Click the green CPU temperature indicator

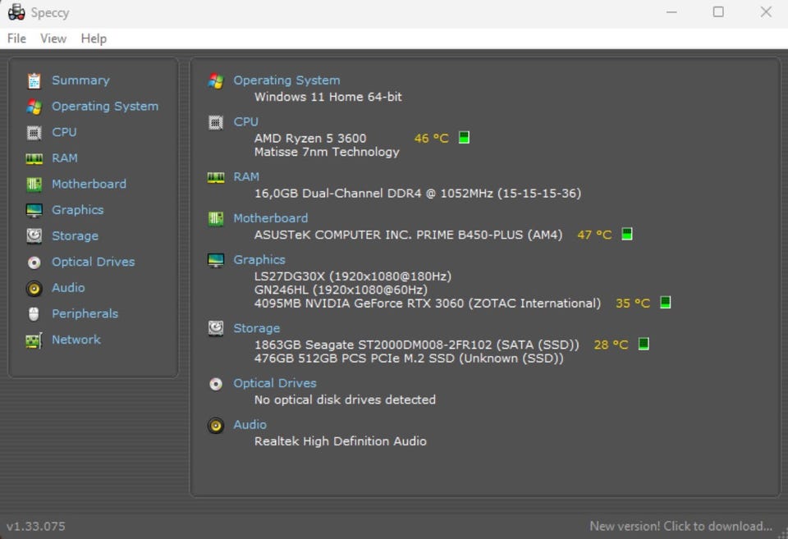(x=464, y=138)
